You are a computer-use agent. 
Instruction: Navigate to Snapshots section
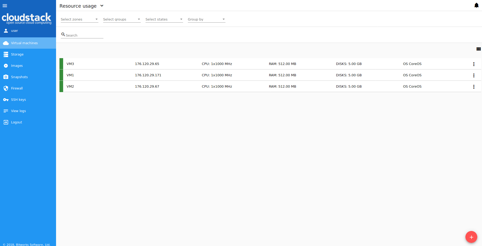point(19,77)
